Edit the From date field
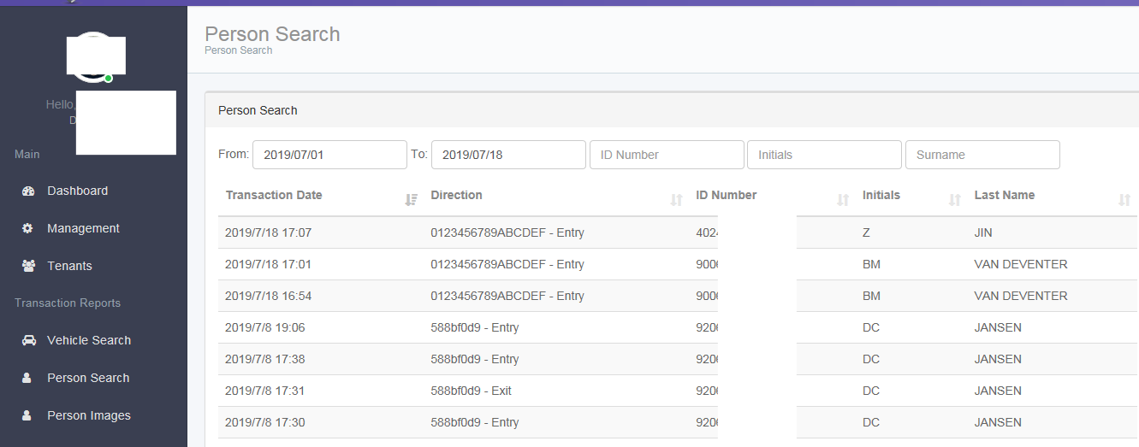Viewport: 1139px width, 447px height. coord(329,155)
